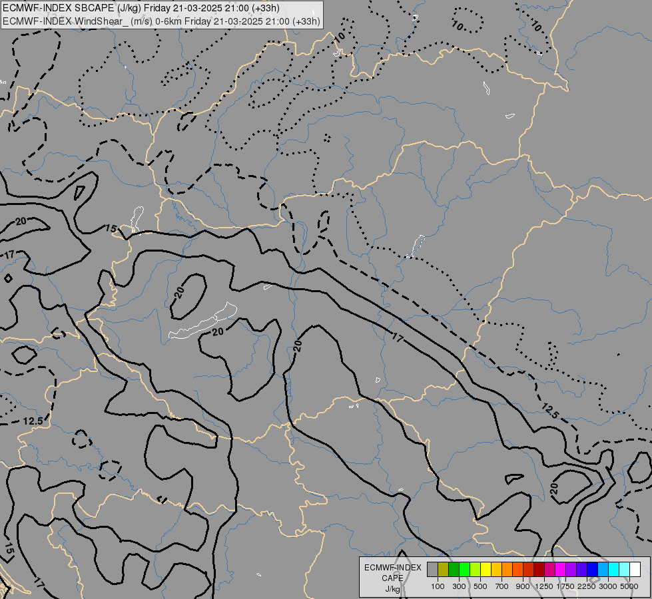Pick the pure yellow legend swatch
Screen dimensions: 652x599
click(486, 569)
